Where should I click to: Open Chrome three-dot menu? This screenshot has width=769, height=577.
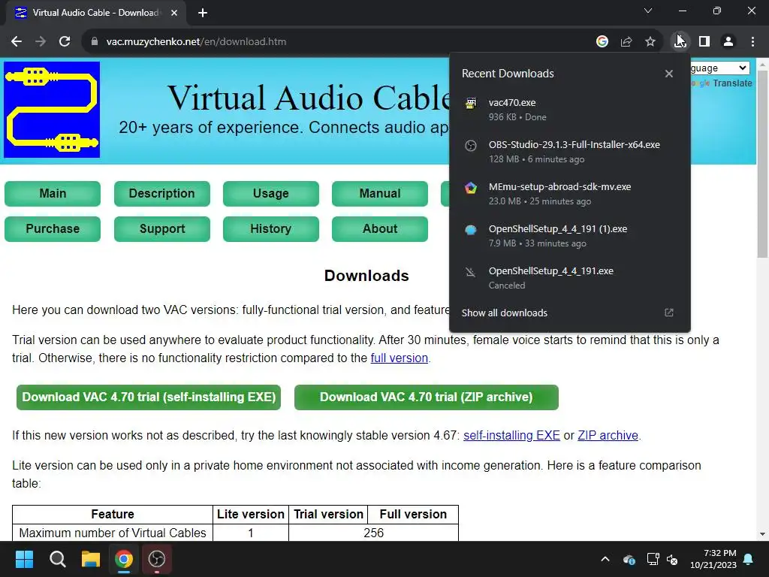pos(752,42)
